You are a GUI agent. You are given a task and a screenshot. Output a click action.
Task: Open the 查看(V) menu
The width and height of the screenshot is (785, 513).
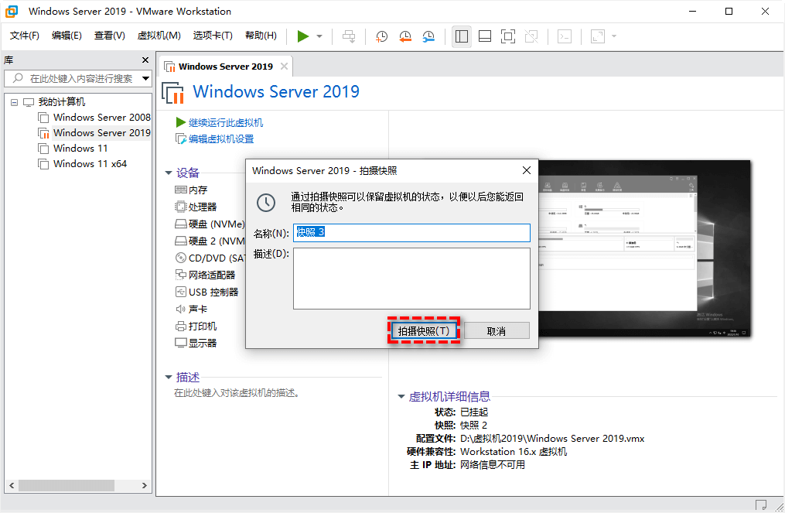click(x=109, y=36)
